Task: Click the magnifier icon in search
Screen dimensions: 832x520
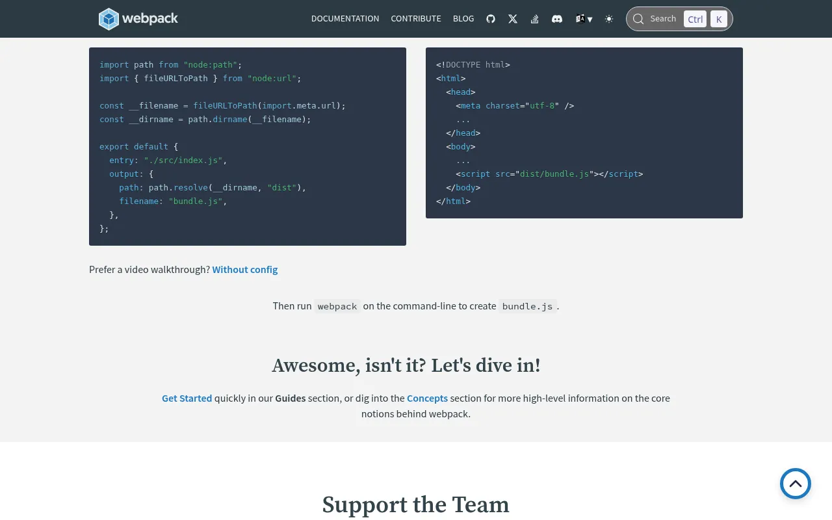Action: [638, 19]
